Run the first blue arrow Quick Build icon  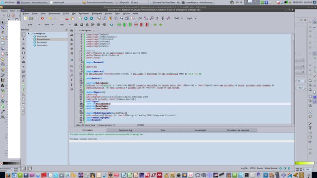click(x=86, y=18)
